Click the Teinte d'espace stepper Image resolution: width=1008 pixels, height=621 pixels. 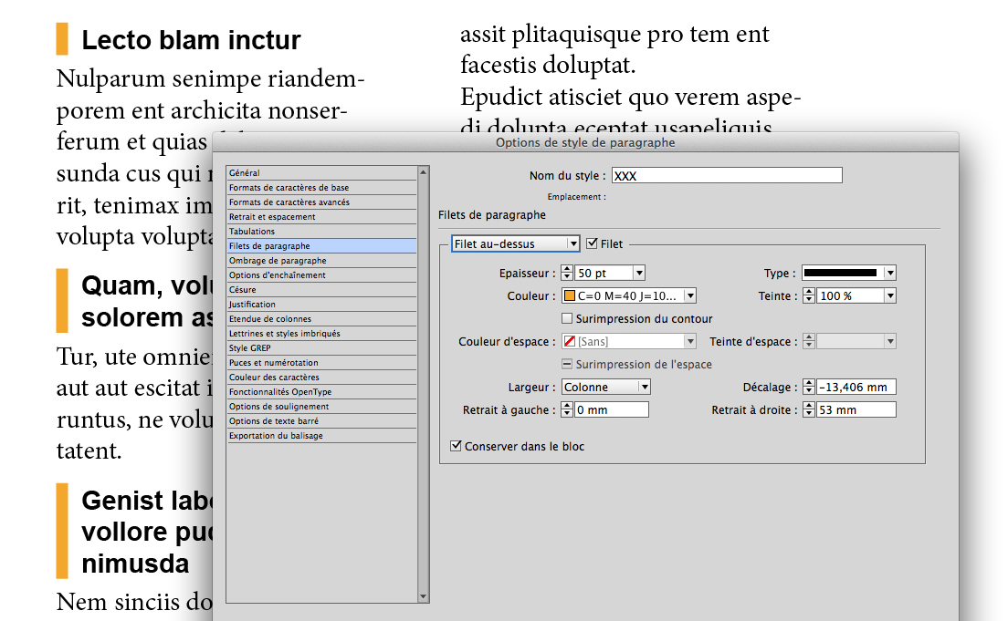tap(809, 342)
